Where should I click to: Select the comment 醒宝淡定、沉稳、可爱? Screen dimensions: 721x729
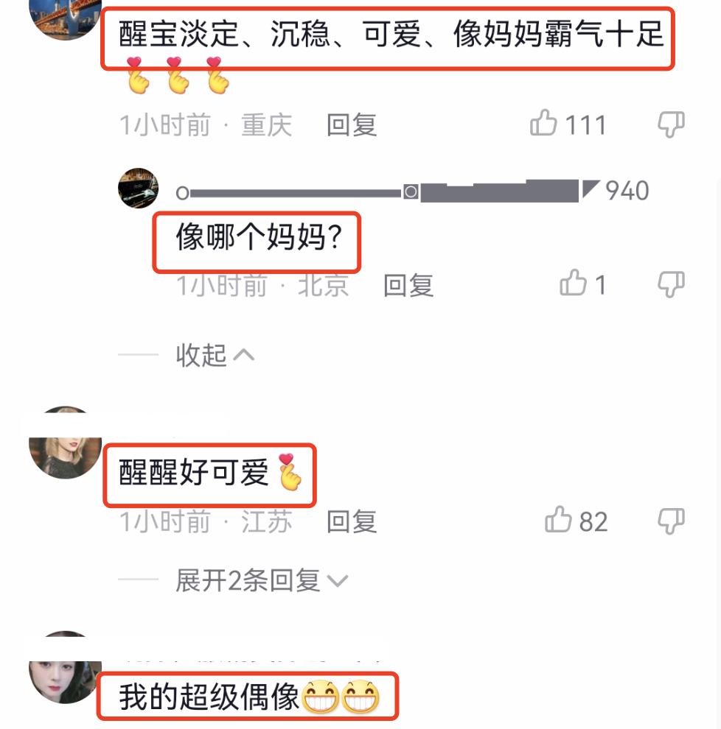(x=391, y=34)
